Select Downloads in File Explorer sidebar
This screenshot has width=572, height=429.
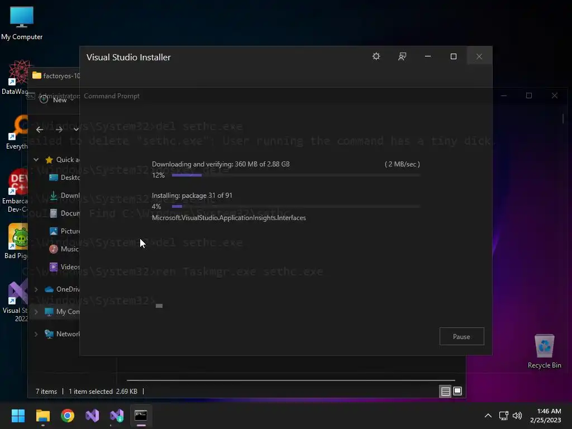coord(64,196)
